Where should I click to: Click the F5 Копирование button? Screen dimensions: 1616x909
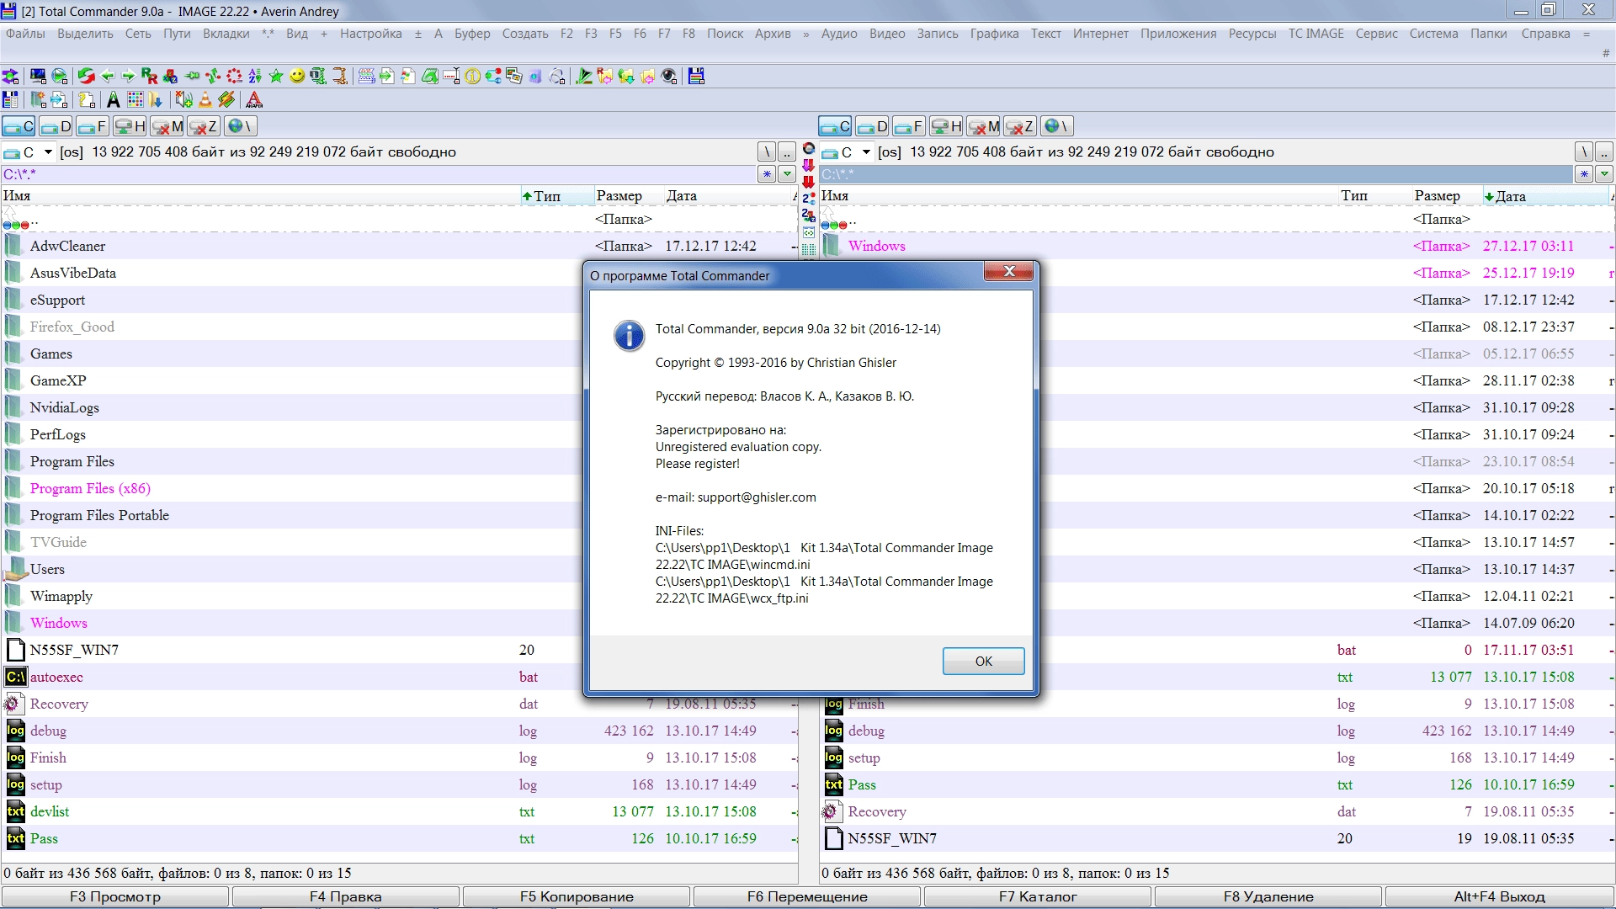click(577, 897)
